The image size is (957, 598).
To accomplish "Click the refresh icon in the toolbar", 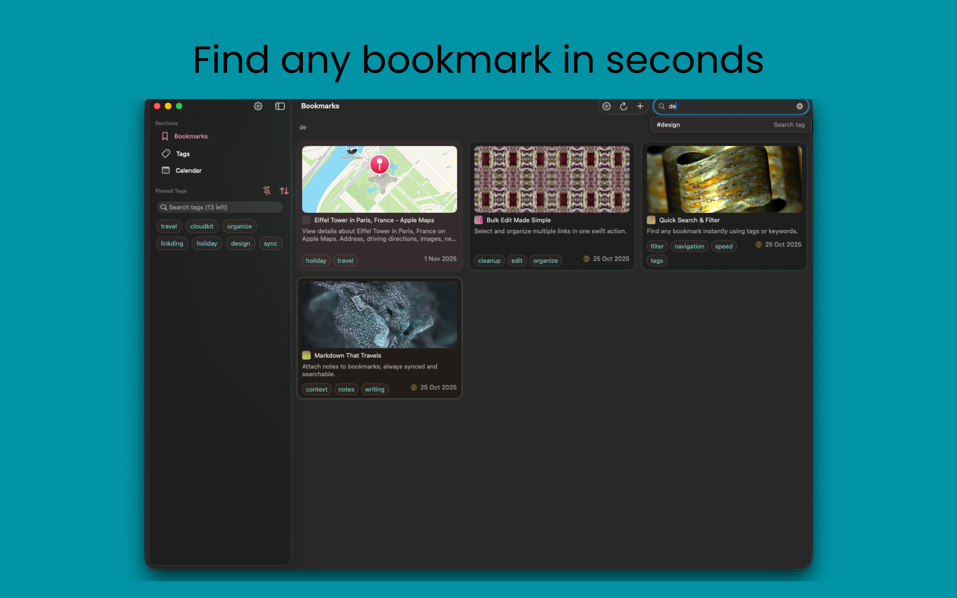I will point(623,106).
